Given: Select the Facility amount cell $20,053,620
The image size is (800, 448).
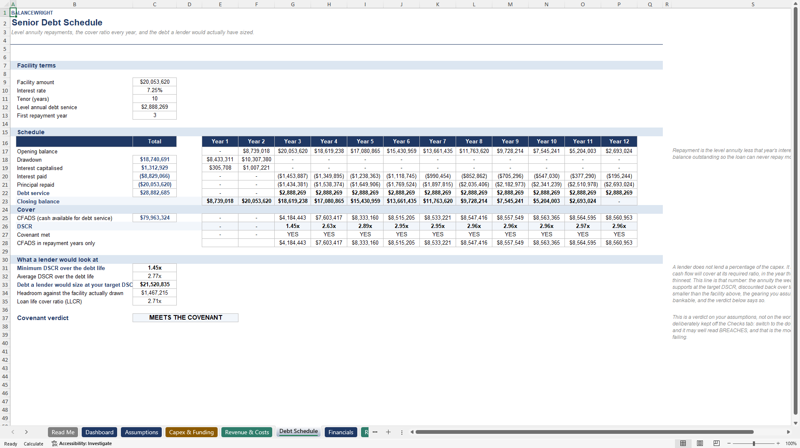Looking at the screenshot, I should click(155, 82).
